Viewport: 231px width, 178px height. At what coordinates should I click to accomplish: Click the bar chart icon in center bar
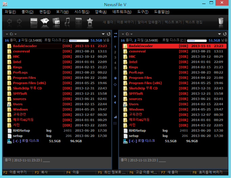(115, 117)
